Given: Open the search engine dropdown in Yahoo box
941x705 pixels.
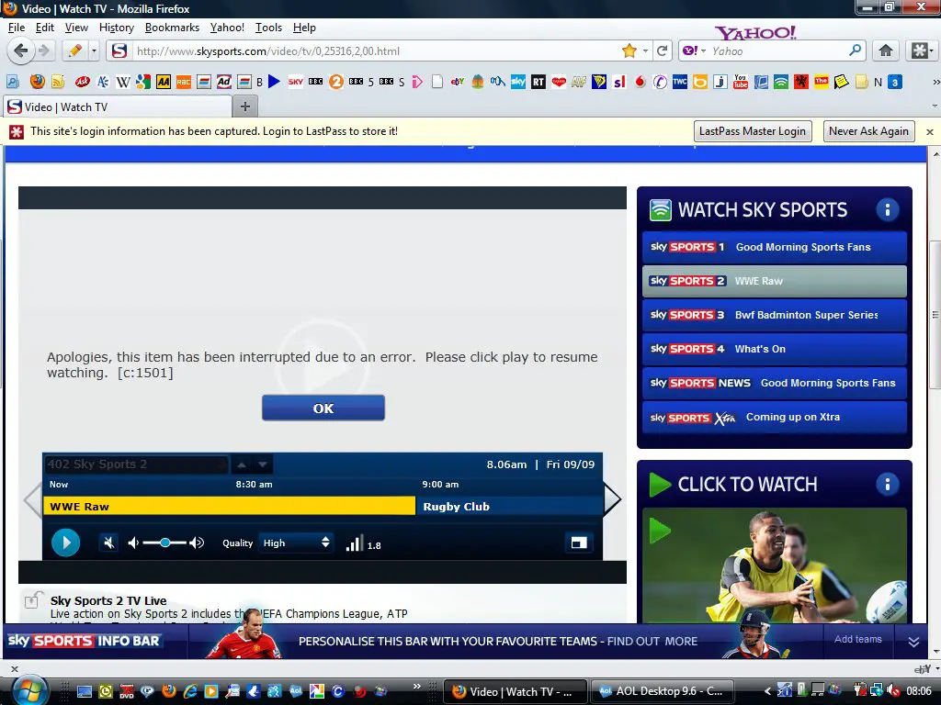Looking at the screenshot, I should [703, 51].
